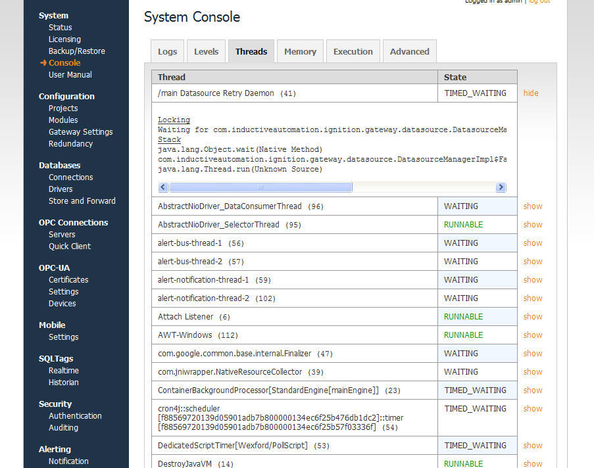Click TIMED_WAITING state of DedicatedScriptTimer

[x=475, y=446]
